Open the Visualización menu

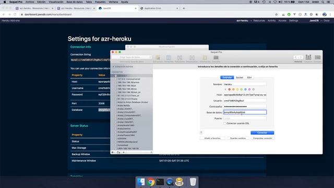tap(56, 2)
